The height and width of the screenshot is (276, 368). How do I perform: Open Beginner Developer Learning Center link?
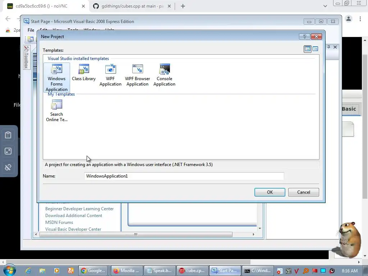(79, 209)
